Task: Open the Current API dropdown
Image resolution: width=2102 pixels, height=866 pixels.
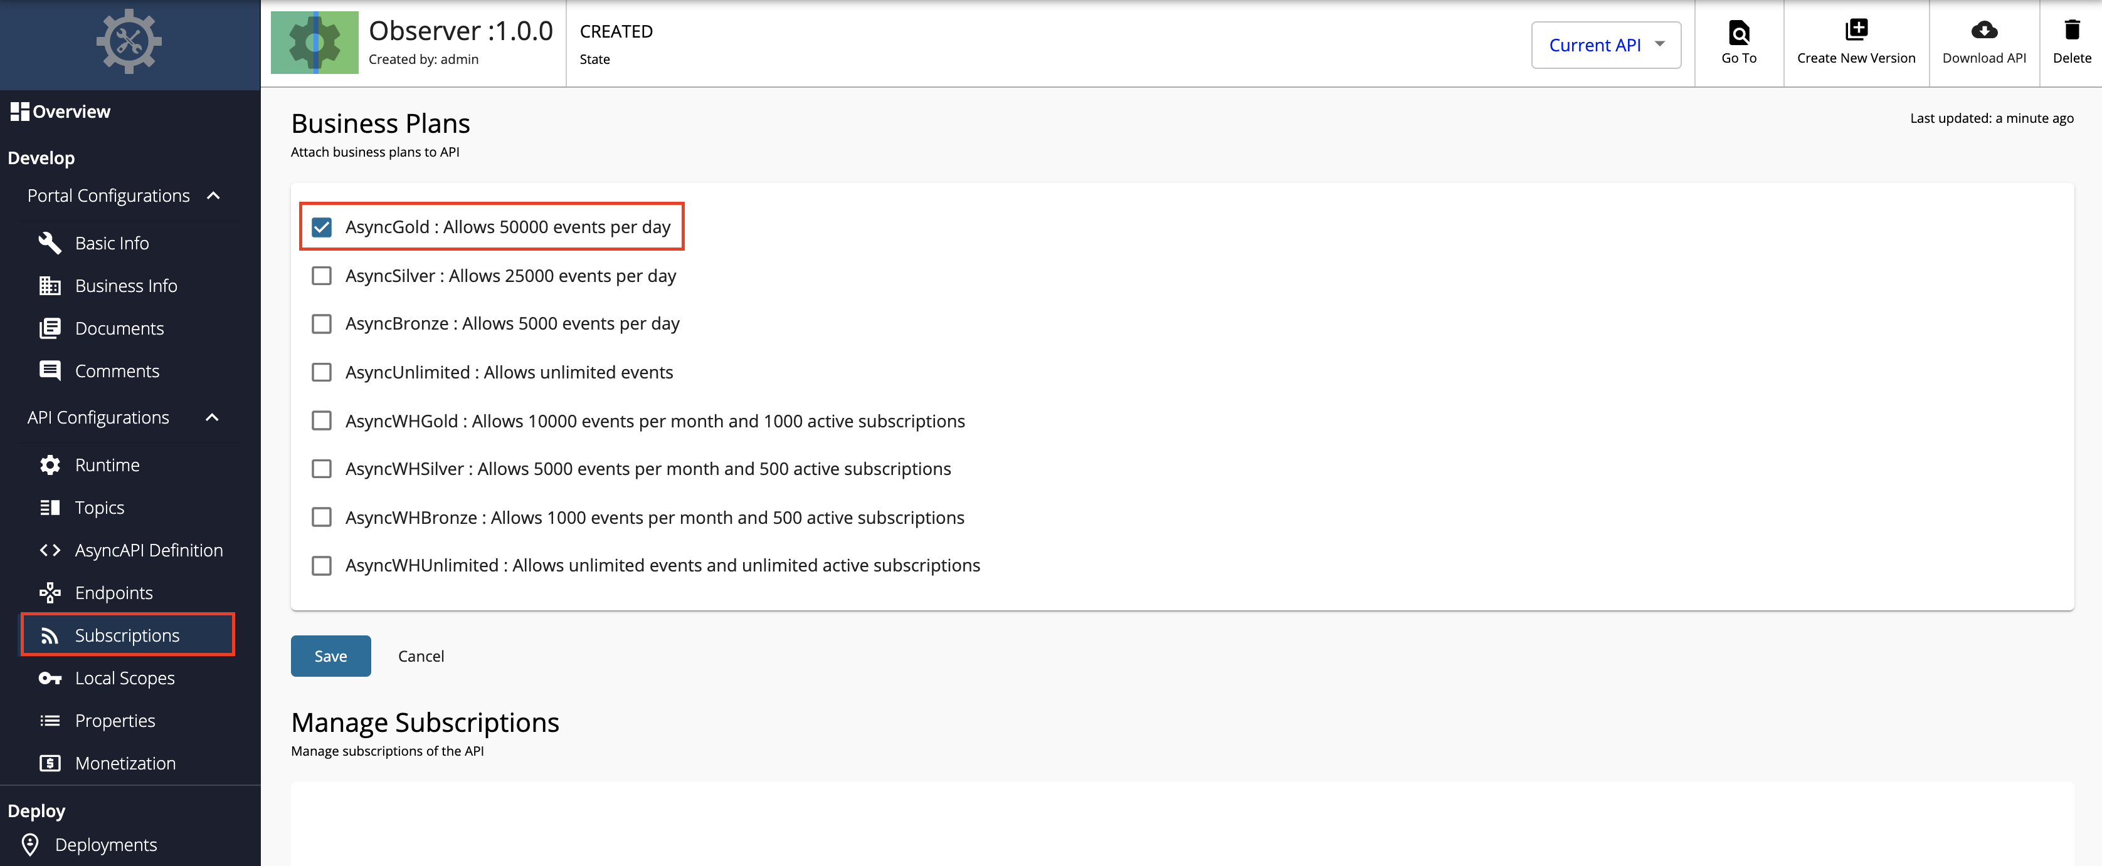Action: (x=1605, y=45)
